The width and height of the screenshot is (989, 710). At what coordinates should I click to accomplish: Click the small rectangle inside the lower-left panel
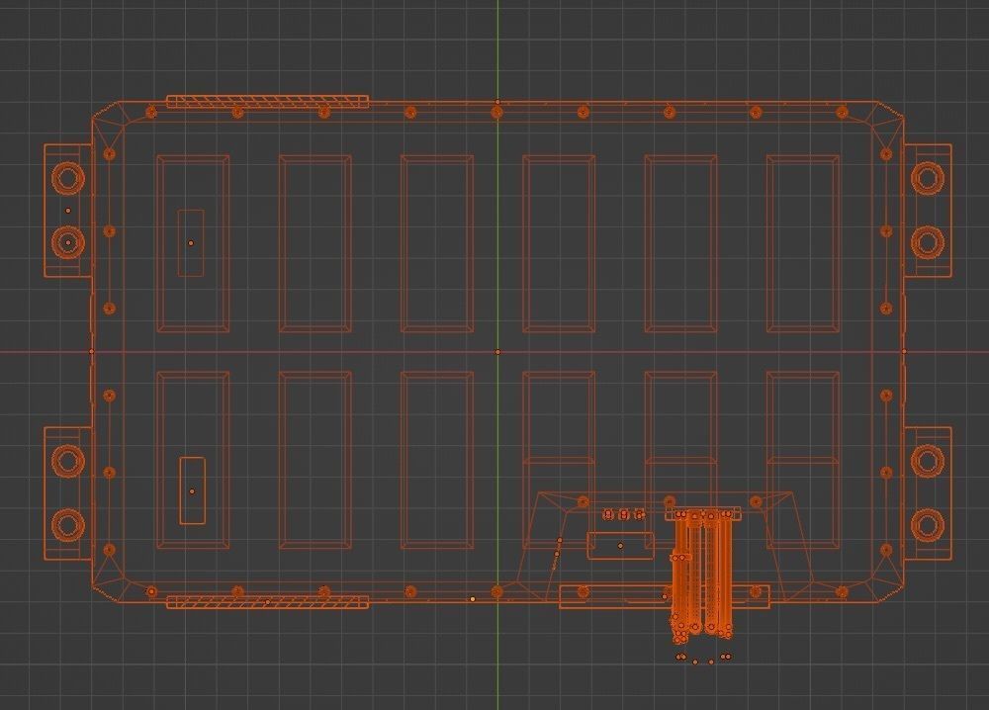point(193,490)
